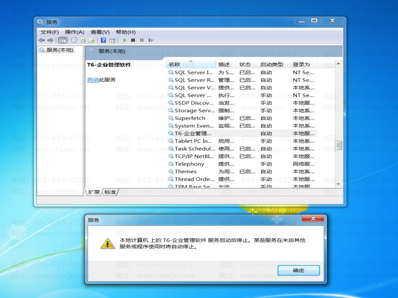Click the Pause Service icon

[x=142, y=40]
